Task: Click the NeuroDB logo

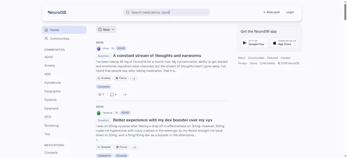Action: coord(57,13)
